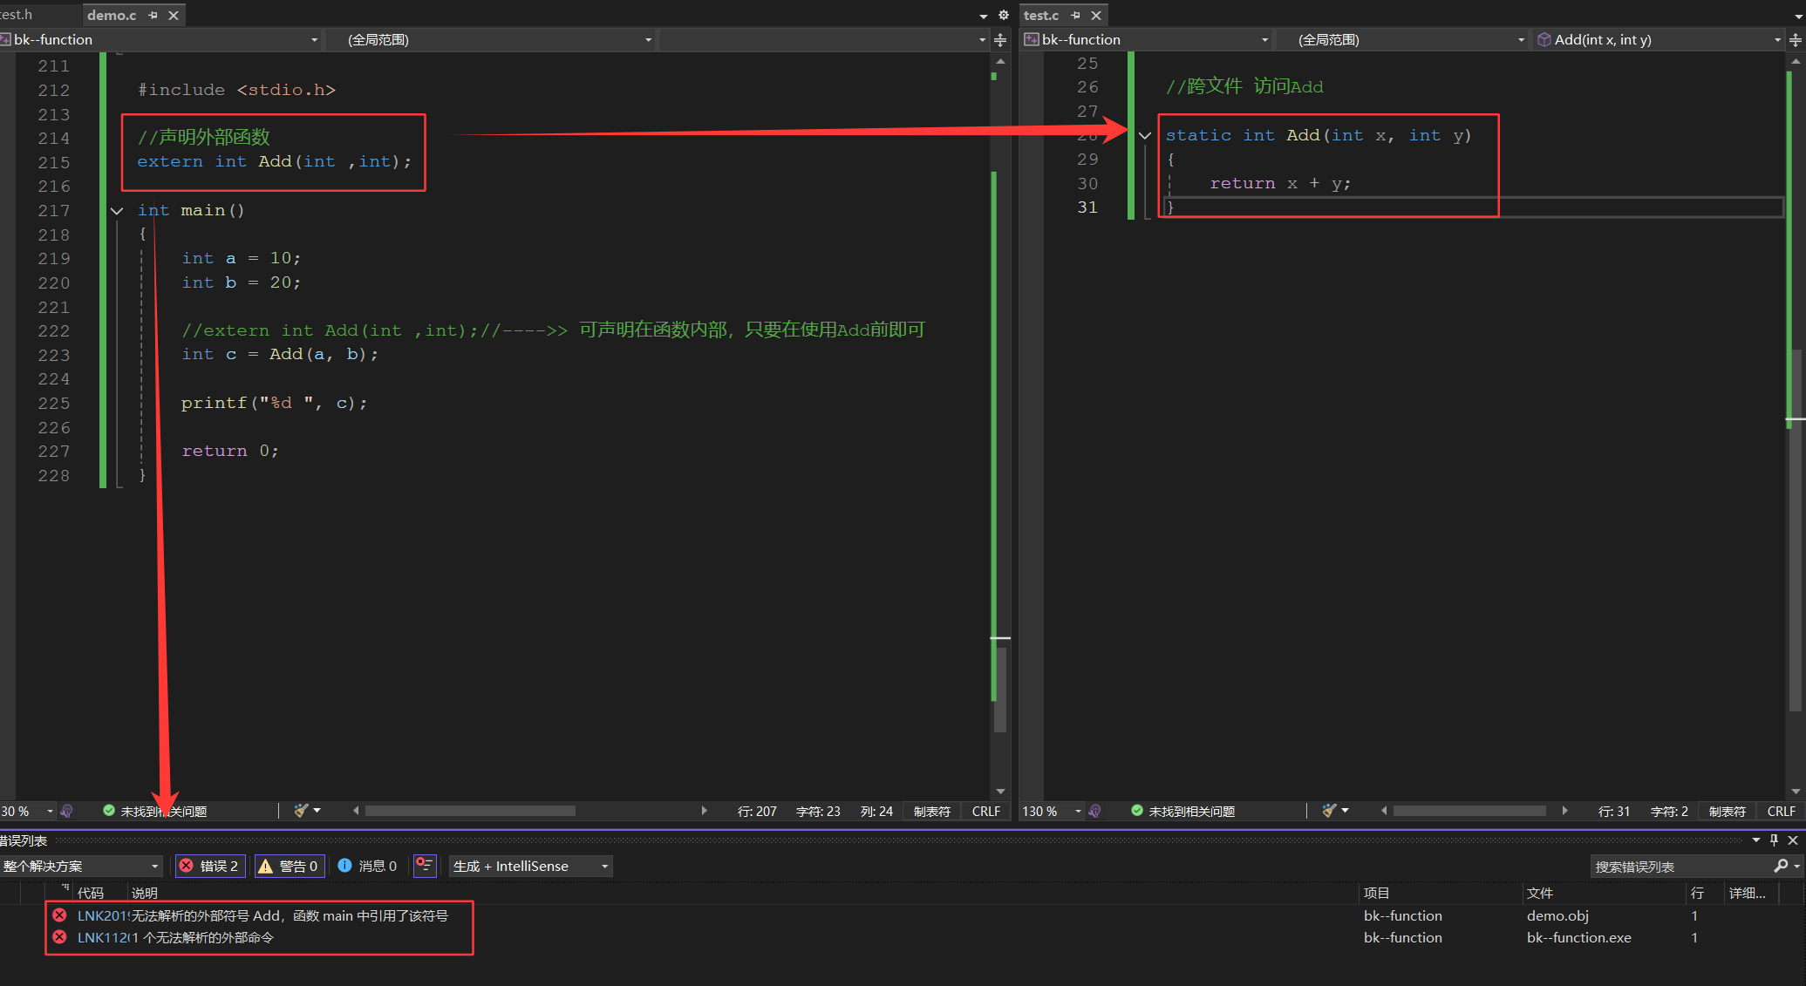
Task: Open the 整个解决方案 scope dropdown
Action: pyautogui.click(x=81, y=866)
